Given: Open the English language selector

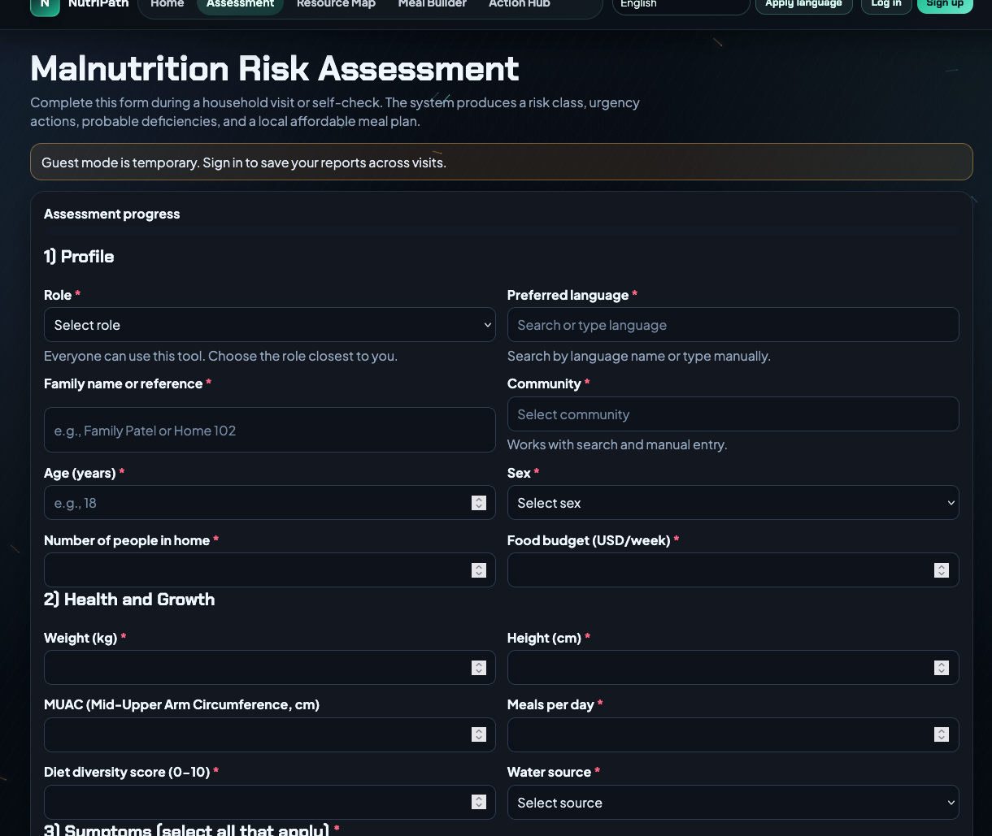Looking at the screenshot, I should [681, 5].
